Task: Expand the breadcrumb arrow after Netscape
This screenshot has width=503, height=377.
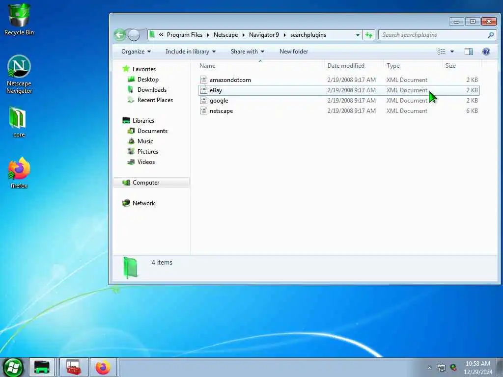Action: pos(244,35)
